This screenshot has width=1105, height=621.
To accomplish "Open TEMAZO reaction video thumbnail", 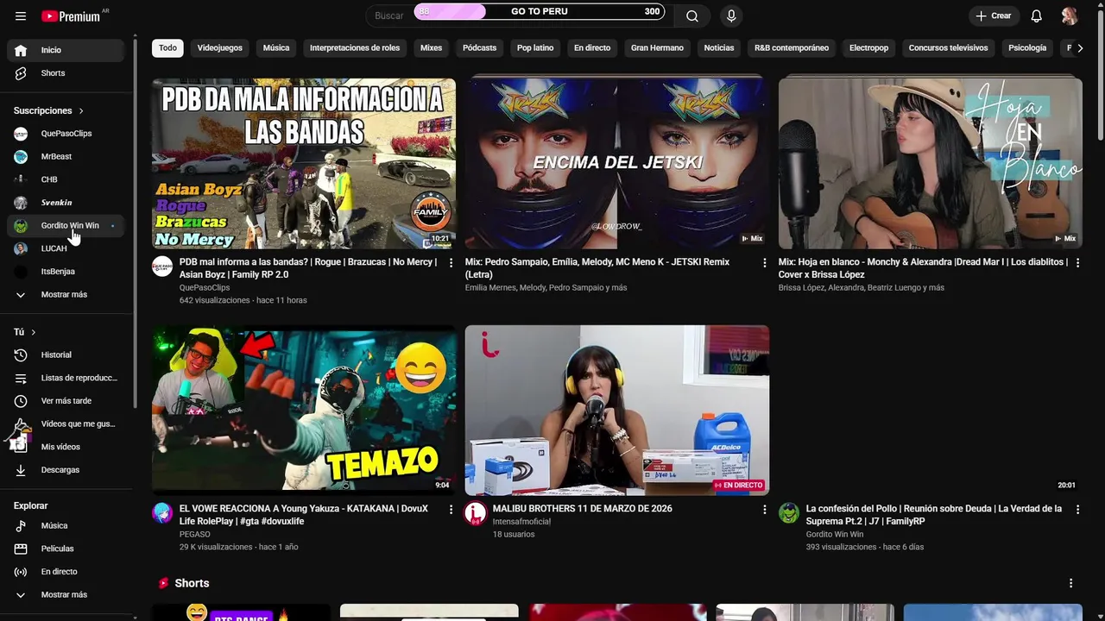I will click(x=304, y=410).
